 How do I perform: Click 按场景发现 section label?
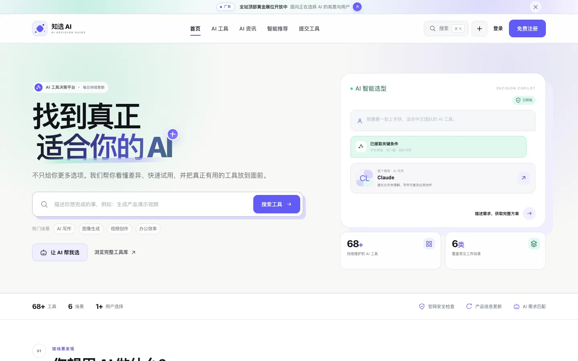point(63,349)
